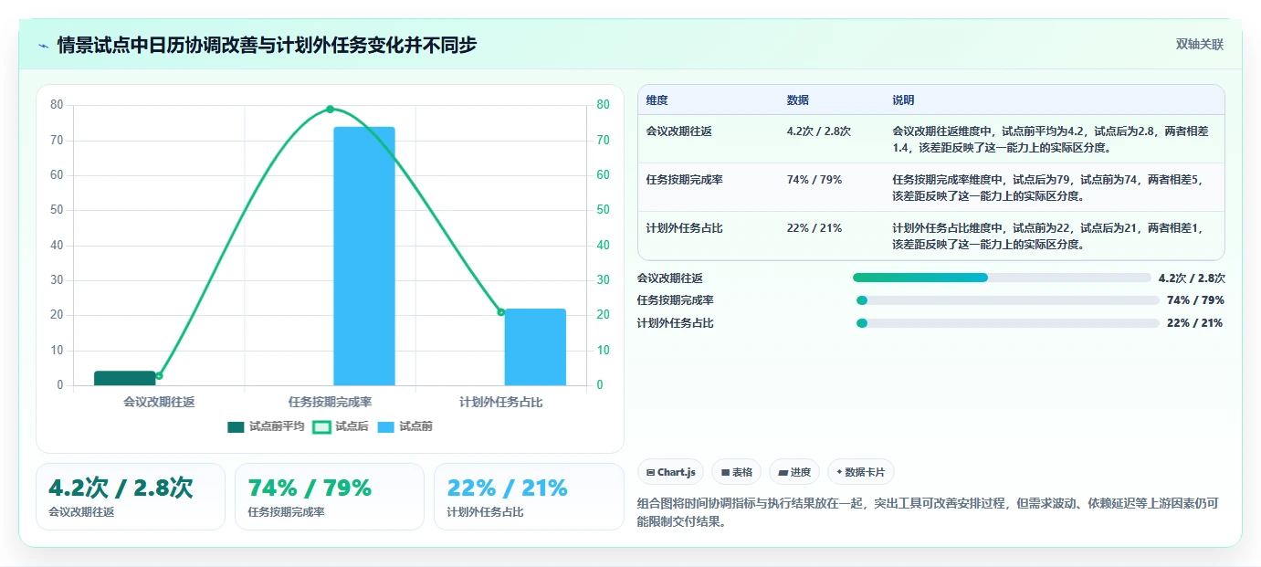Click the 维度 column header
Image resolution: width=1261 pixels, height=567 pixels.
657,100
